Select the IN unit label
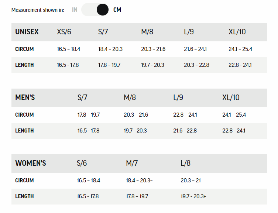The image size is (278, 213). tap(75, 10)
